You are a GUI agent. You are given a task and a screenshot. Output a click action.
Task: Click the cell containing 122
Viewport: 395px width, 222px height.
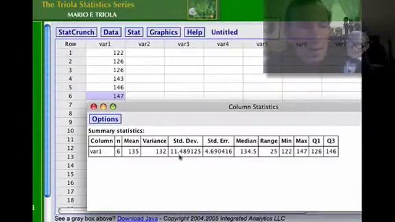coord(106,53)
